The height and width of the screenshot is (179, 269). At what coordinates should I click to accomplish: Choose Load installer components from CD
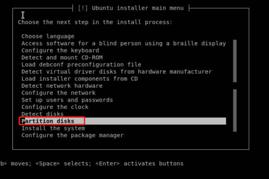click(x=80, y=79)
